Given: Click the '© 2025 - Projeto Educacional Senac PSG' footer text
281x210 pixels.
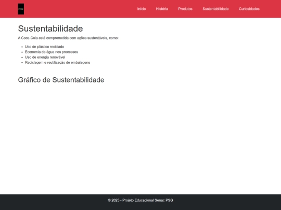Looking at the screenshot, I should (x=140, y=200).
